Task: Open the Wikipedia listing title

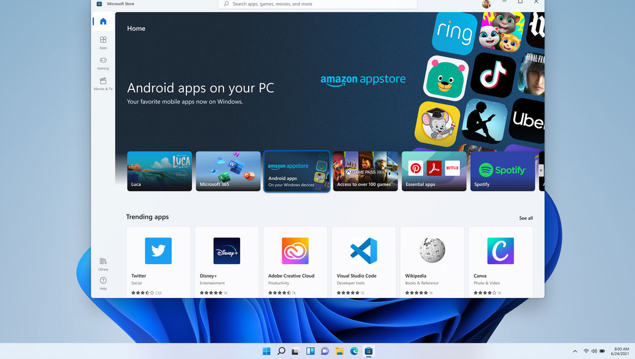Action: (x=416, y=276)
